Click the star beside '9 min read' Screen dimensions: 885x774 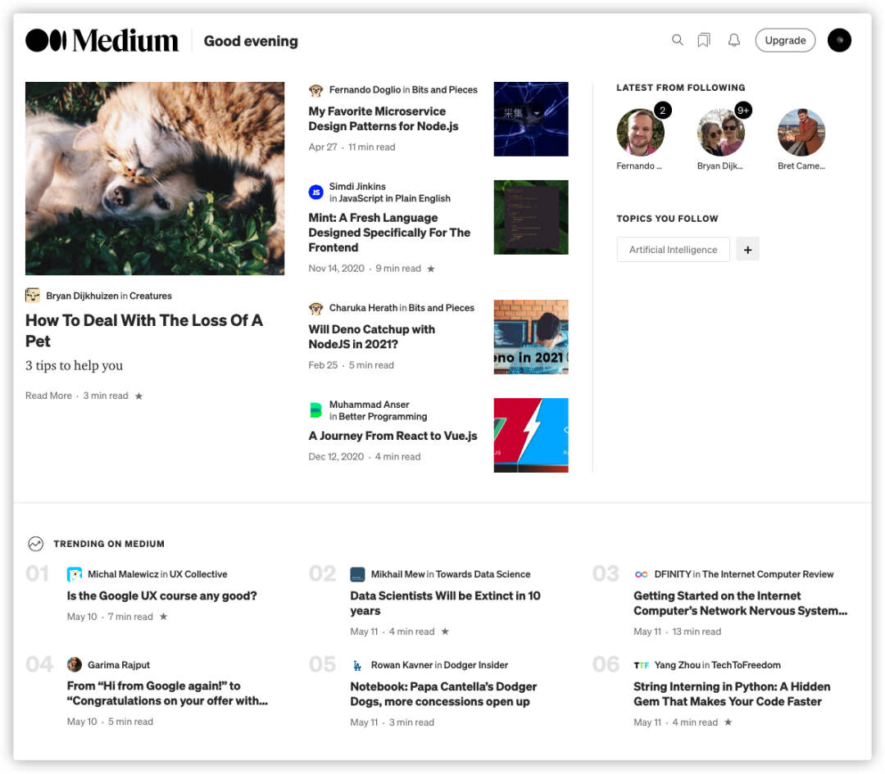(x=431, y=269)
